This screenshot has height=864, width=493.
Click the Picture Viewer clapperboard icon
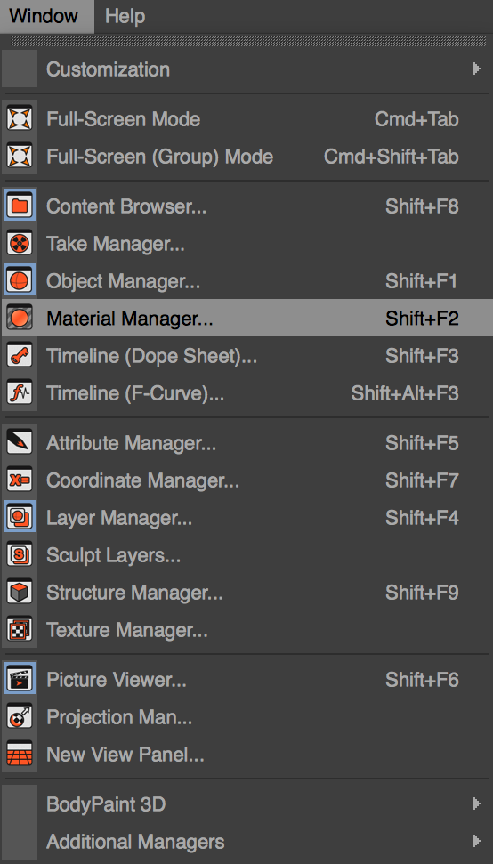click(x=20, y=680)
